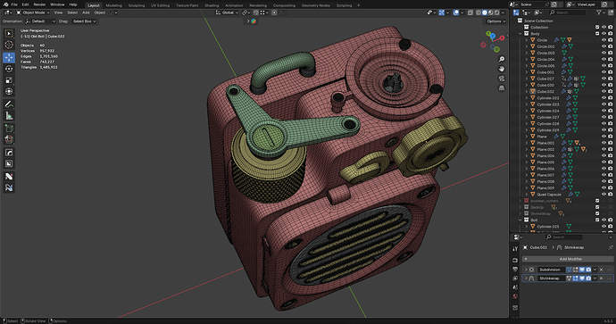Screen dimensions: 616x324
Task: Open the Tool properties tab
Action: (515, 249)
